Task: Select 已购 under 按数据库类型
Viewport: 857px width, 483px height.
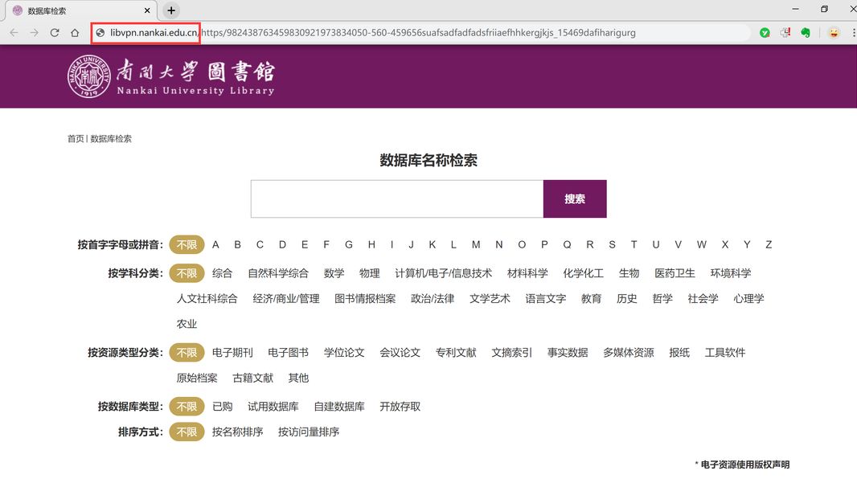Action: pos(223,407)
